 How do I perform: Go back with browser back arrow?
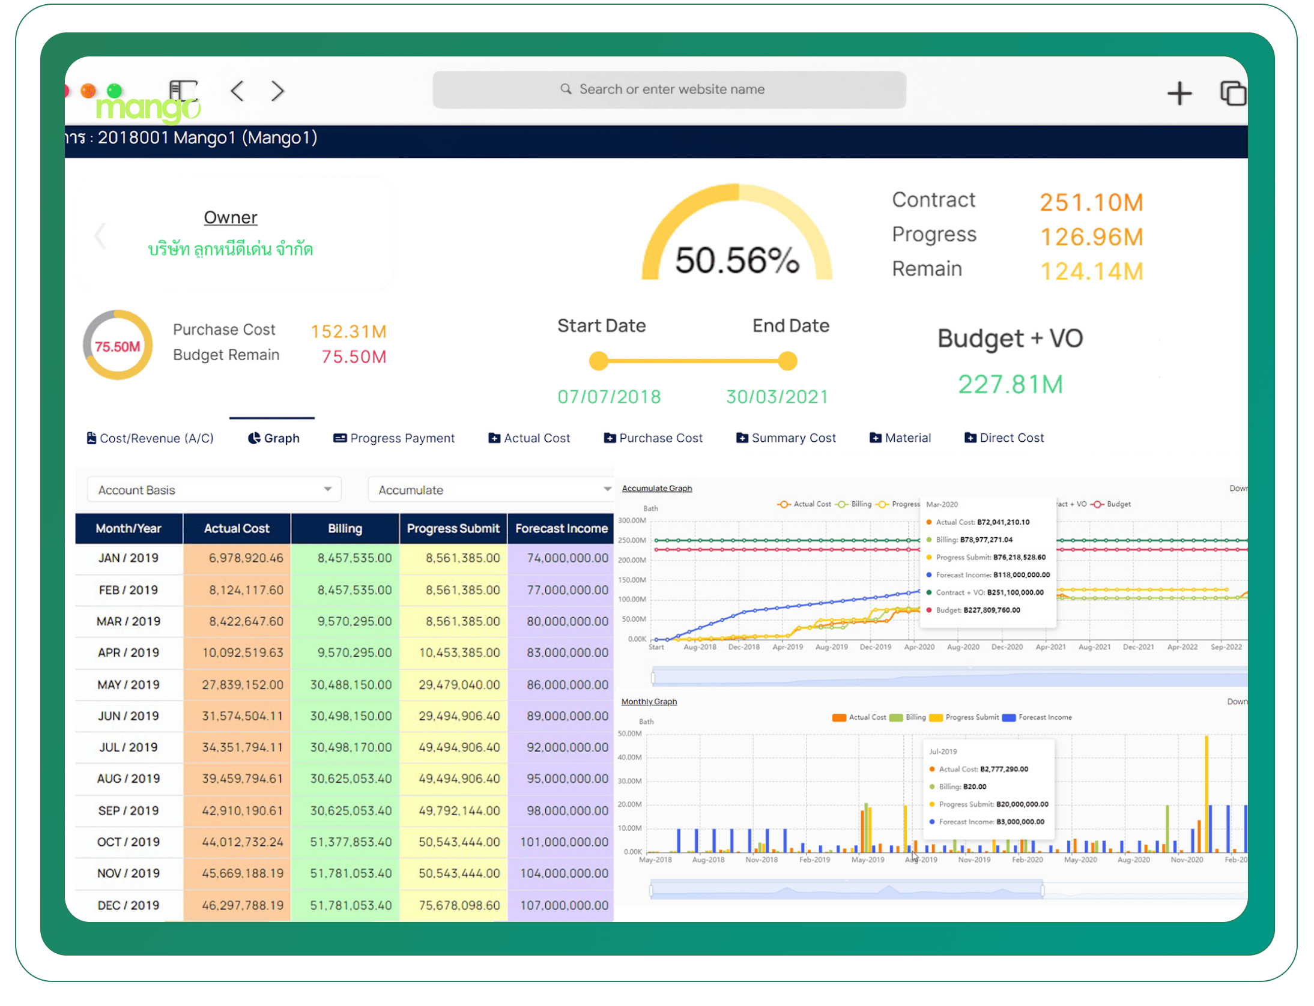coord(238,91)
